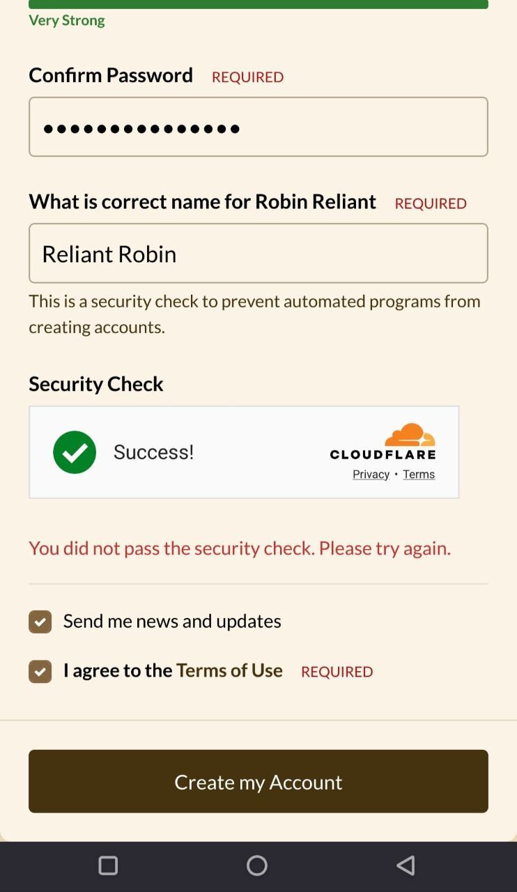Image resolution: width=517 pixels, height=892 pixels.
Task: Click the security check failed error message
Action: 240,548
